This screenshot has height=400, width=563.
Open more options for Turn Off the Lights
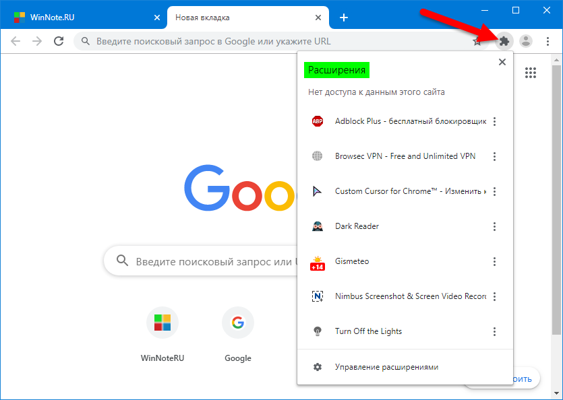494,331
